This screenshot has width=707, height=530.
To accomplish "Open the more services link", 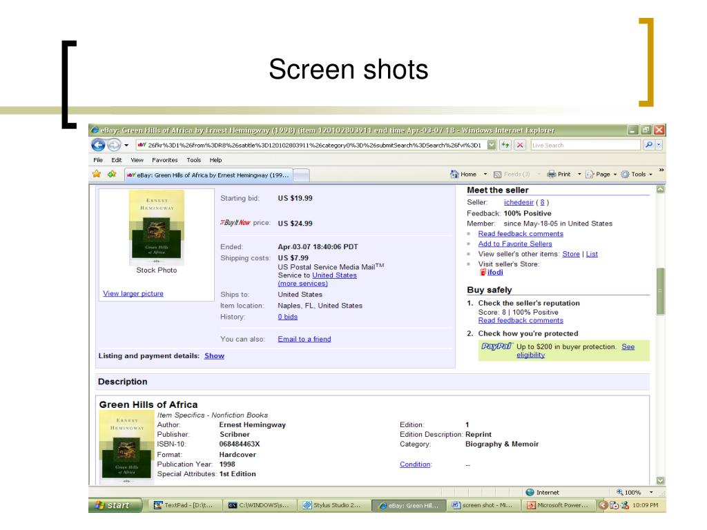I will click(302, 284).
